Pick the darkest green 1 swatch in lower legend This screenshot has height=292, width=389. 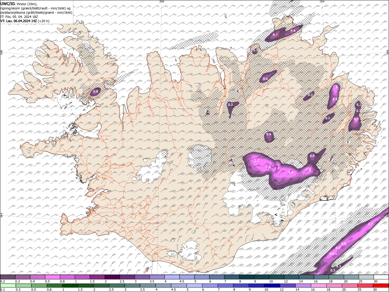[70, 285]
